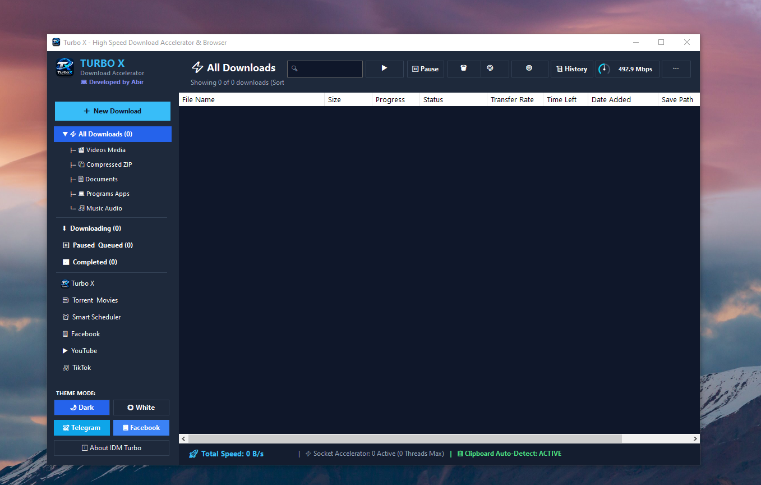The image size is (761, 485).
Task: Show the Completed (0) list
Action: point(90,262)
